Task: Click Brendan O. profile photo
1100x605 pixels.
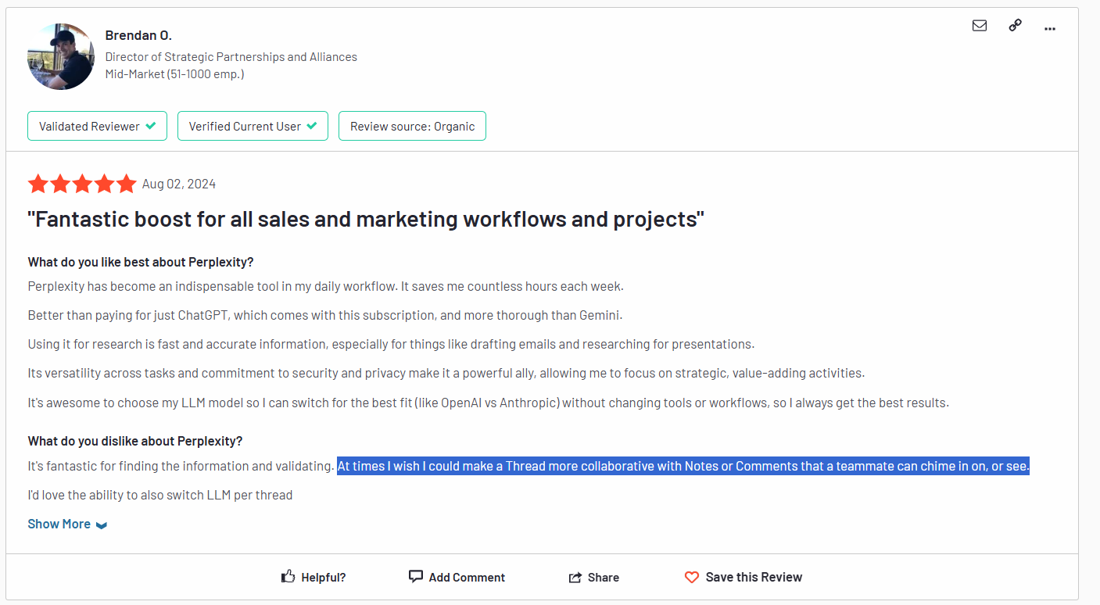Action: point(61,56)
